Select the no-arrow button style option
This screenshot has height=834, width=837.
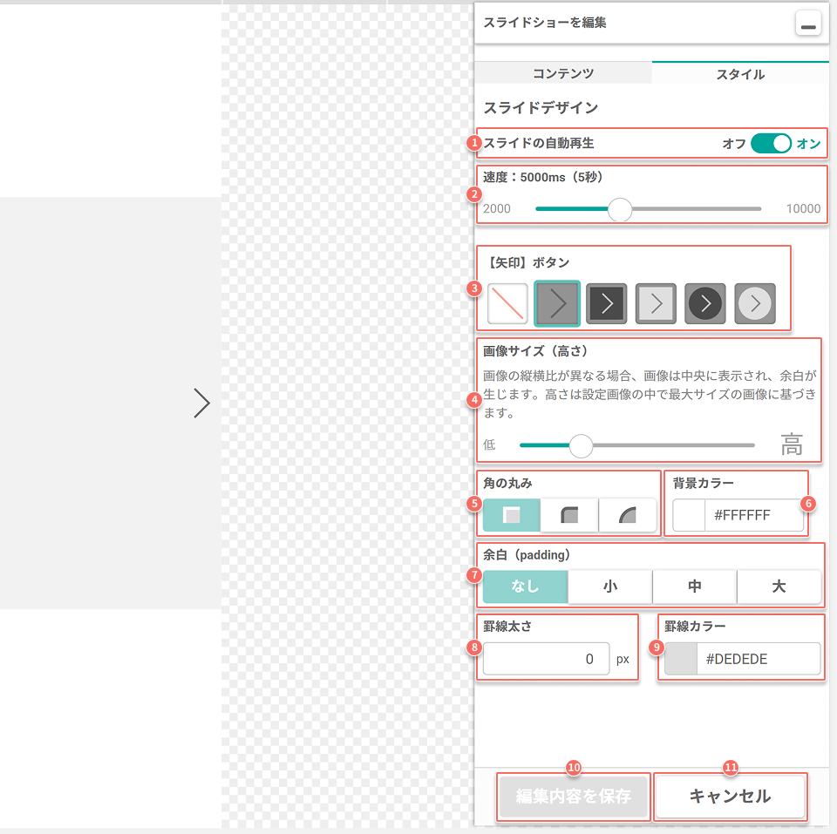(x=507, y=303)
